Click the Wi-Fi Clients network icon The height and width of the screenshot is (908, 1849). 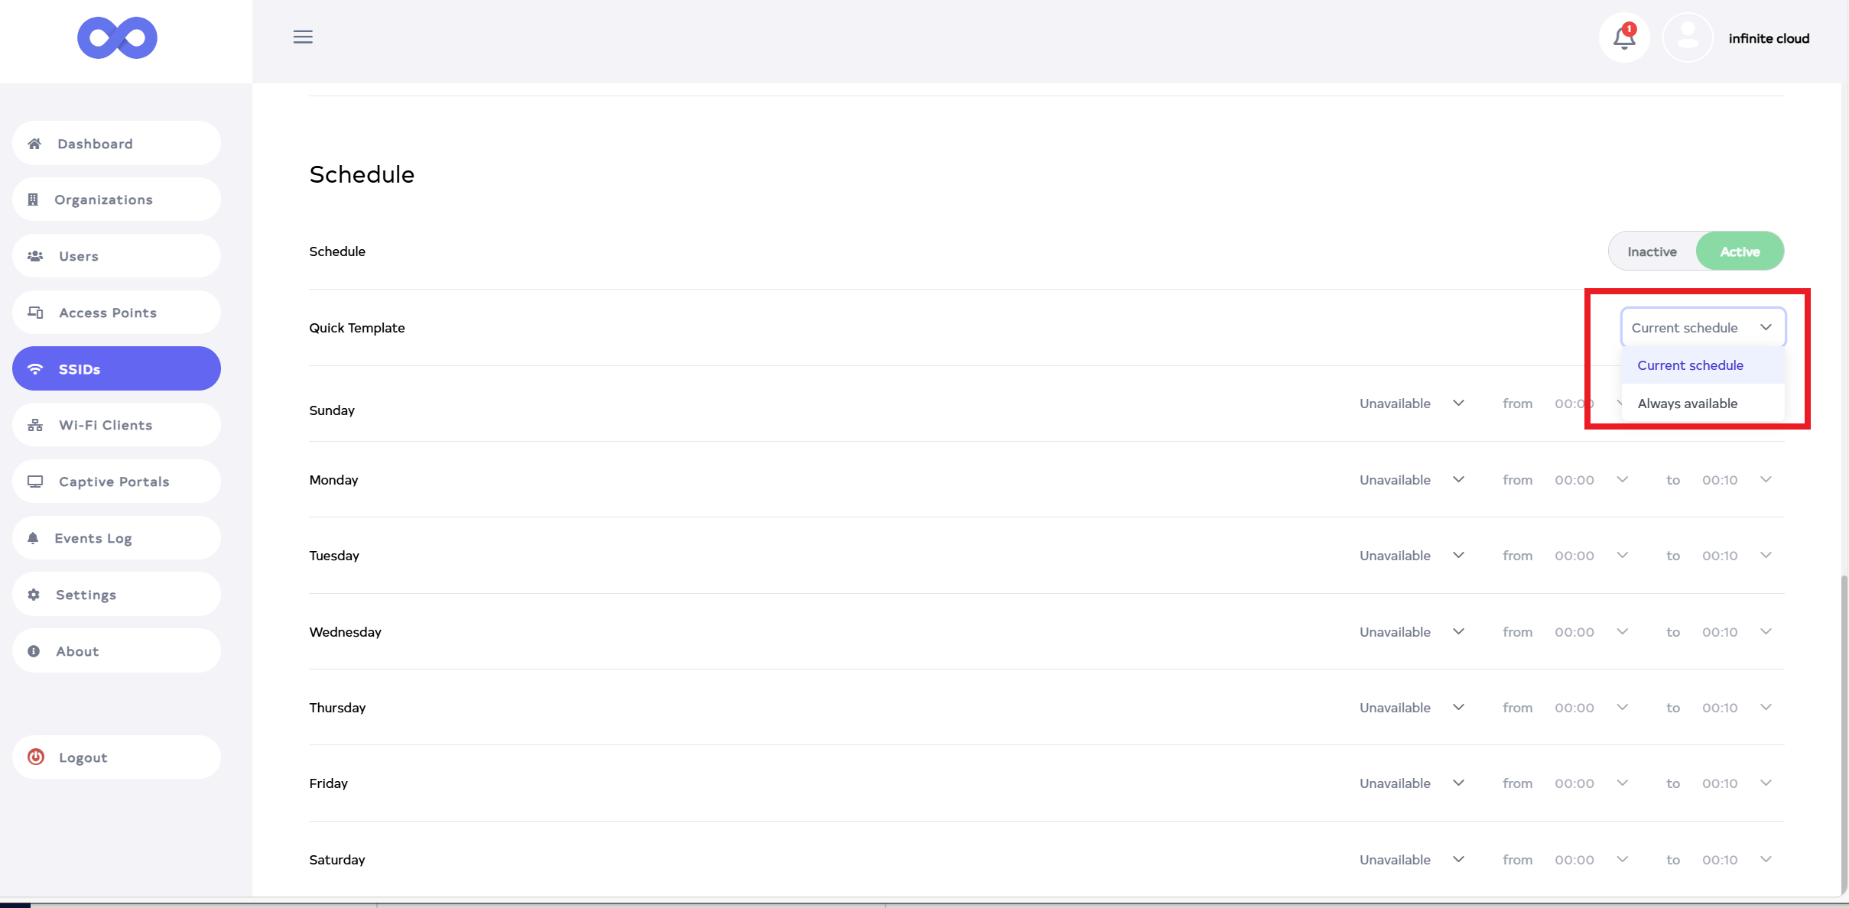35,425
